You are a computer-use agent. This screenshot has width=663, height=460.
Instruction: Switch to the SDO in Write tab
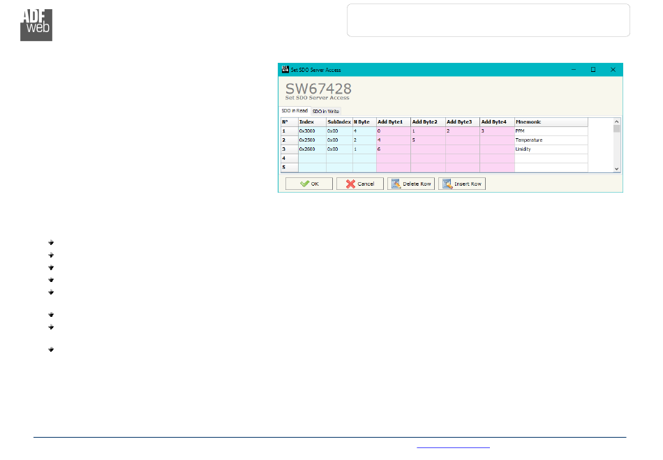click(x=326, y=111)
